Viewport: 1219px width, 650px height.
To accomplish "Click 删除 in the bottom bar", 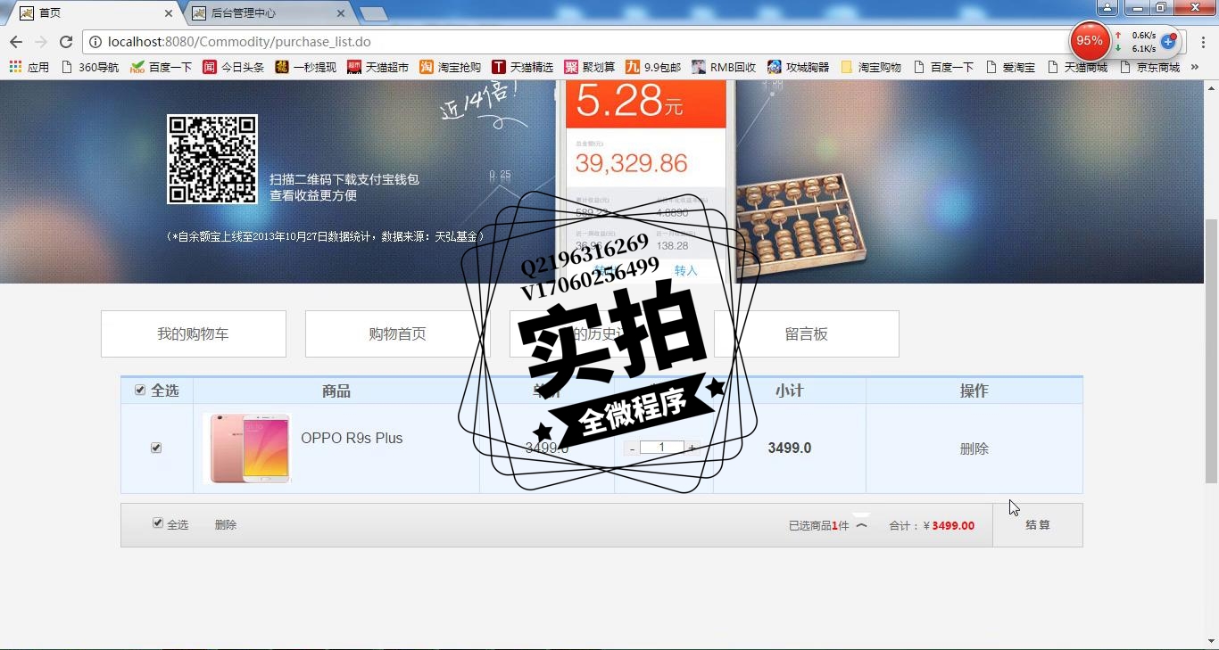I will (226, 525).
